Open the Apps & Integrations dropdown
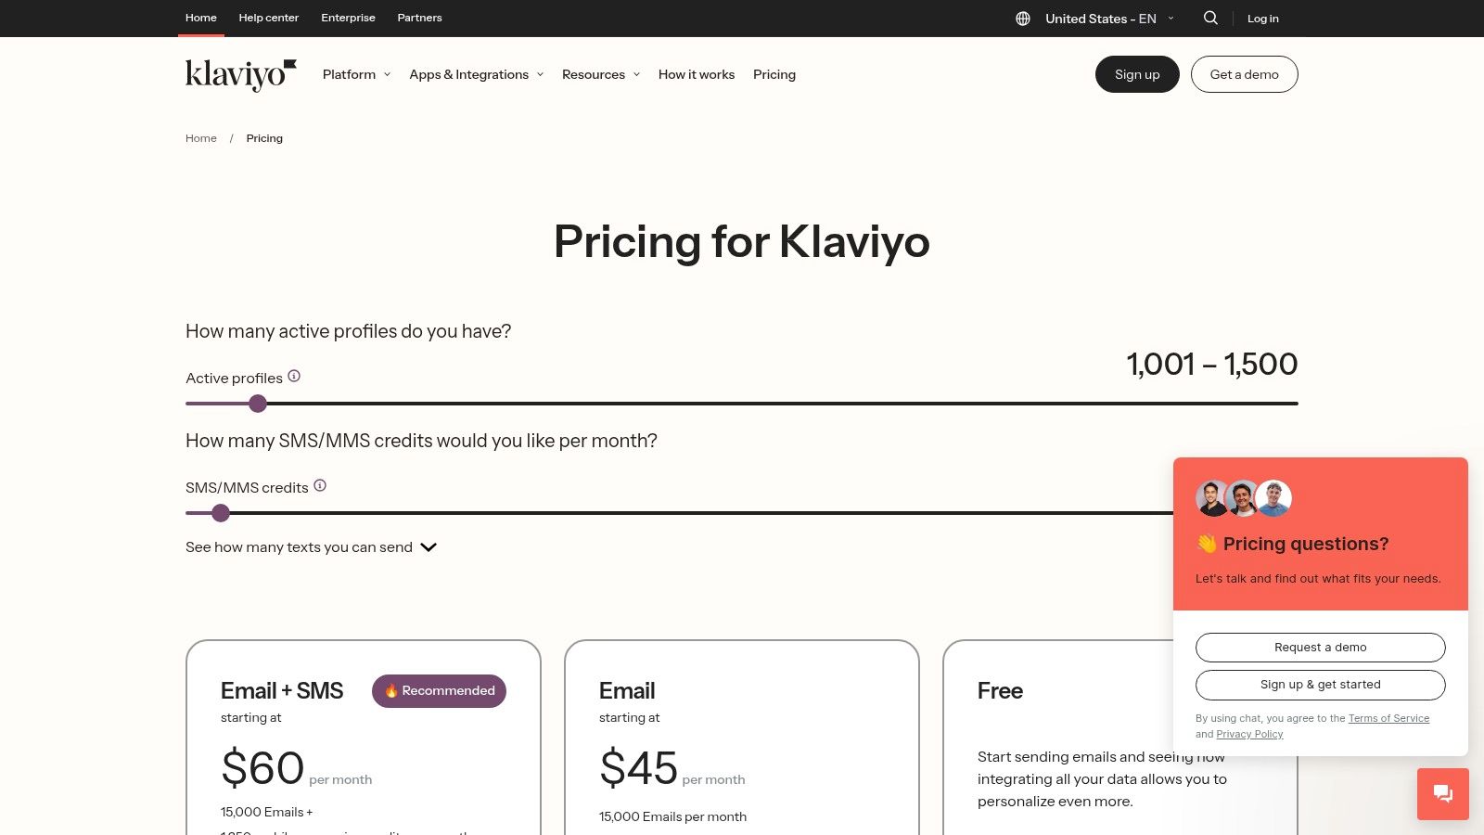The height and width of the screenshot is (835, 1484). pos(475,74)
